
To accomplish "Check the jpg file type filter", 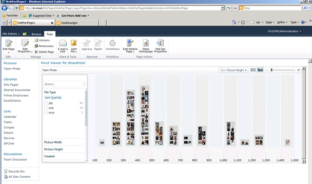I will (x=46, y=103).
